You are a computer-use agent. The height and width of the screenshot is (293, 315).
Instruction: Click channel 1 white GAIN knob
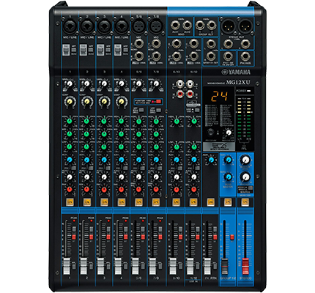(x=70, y=84)
